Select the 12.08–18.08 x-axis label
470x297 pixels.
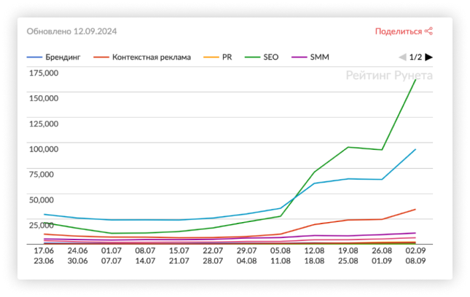[313, 255]
